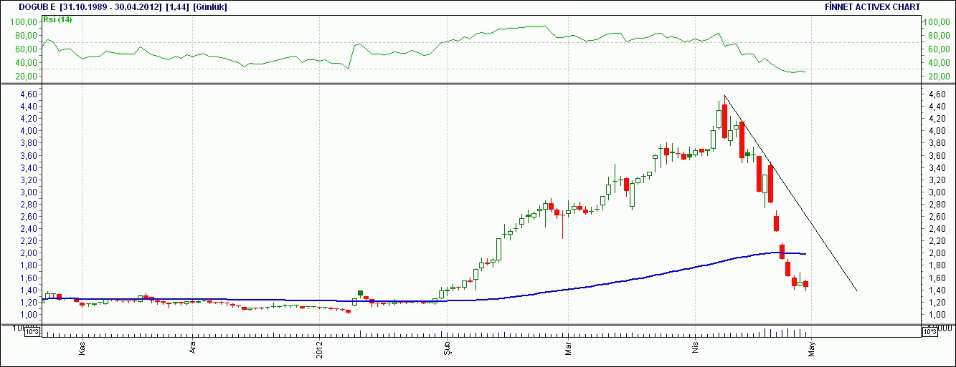The image size is (956, 367).
Task: Click 100,00 on the left RSI axis
Action: pyautogui.click(x=25, y=21)
